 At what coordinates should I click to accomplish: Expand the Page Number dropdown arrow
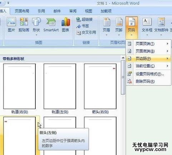pos(132,35)
